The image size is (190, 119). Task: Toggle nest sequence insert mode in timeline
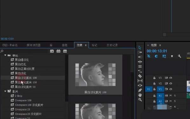pos(149,56)
